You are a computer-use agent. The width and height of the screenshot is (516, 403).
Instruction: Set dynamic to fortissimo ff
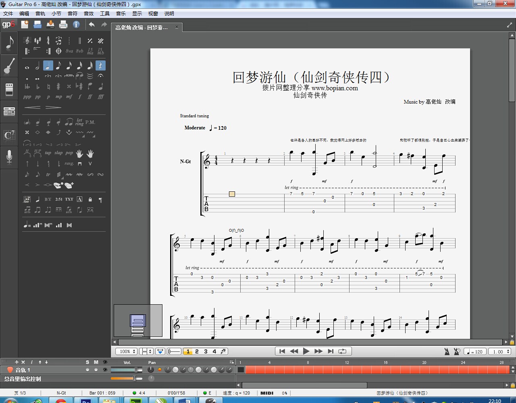(90, 97)
